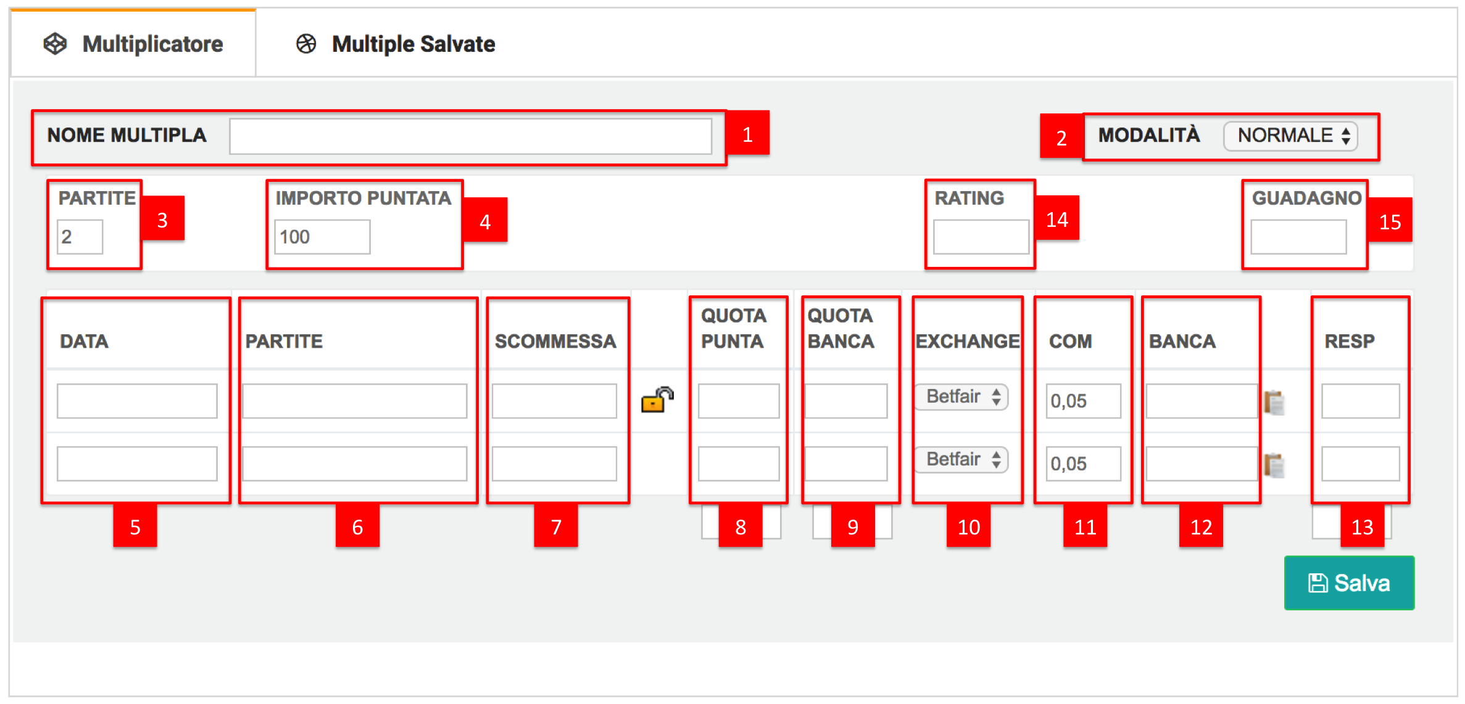
Task: Click the Multiple Salvate tab icon
Action: (x=306, y=44)
